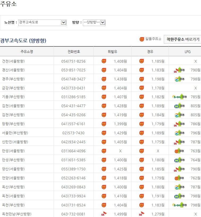This screenshot has height=217, width=201.
Task: Click phone number 043-732-0081
Action: [x=74, y=214]
